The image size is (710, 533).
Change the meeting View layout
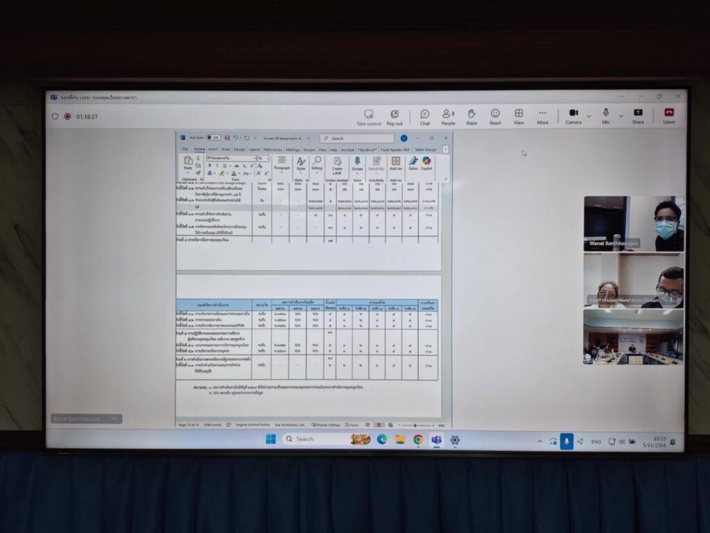click(519, 115)
